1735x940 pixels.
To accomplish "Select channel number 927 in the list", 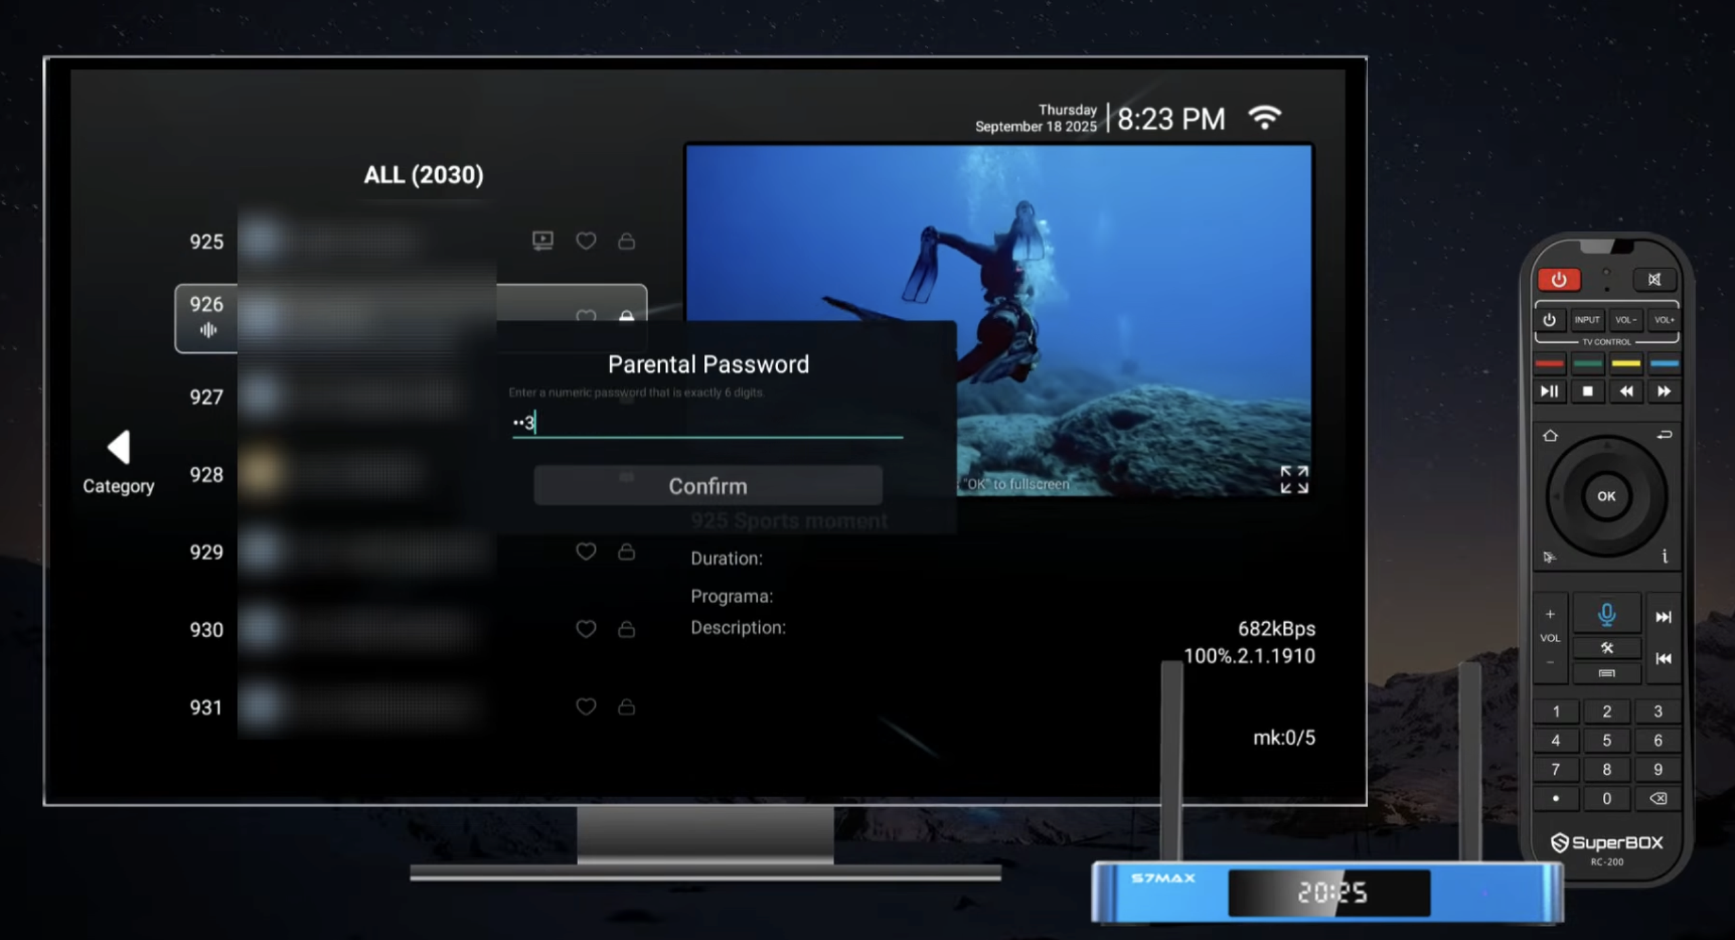I will [x=206, y=397].
